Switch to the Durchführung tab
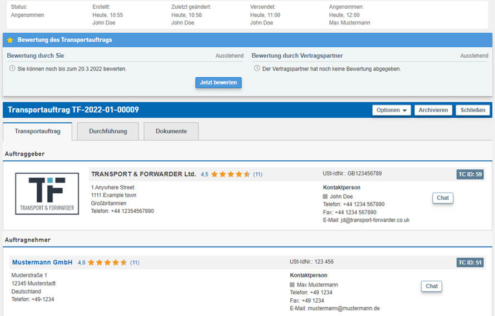The height and width of the screenshot is (316, 495). 108,132
